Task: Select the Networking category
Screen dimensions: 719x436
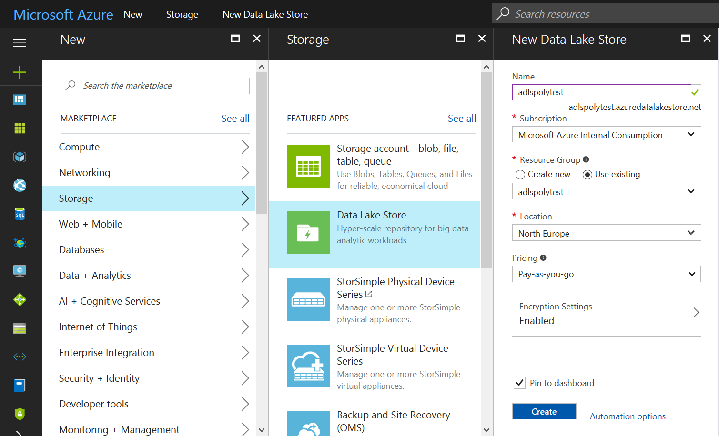Action: (149, 173)
